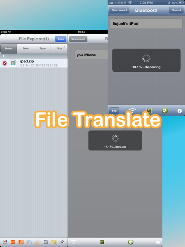Click the edit rename pencil icon
Viewport: 185px width, 247px height.
click(x=46, y=242)
